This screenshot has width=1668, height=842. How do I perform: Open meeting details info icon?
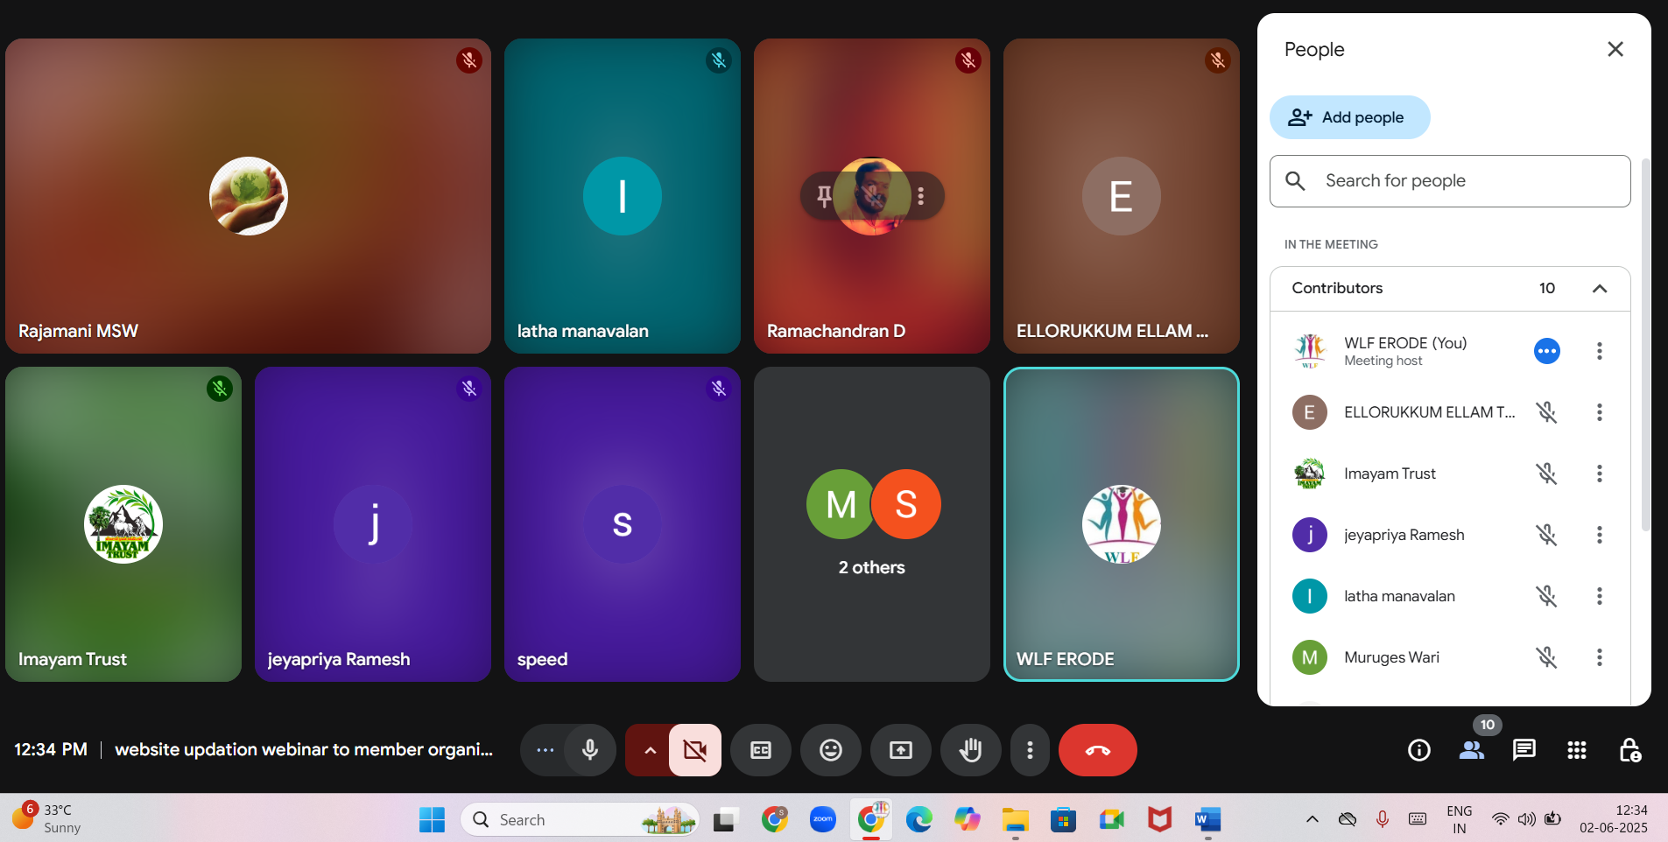tap(1419, 750)
